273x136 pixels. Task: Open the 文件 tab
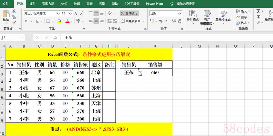tap(6, 4)
